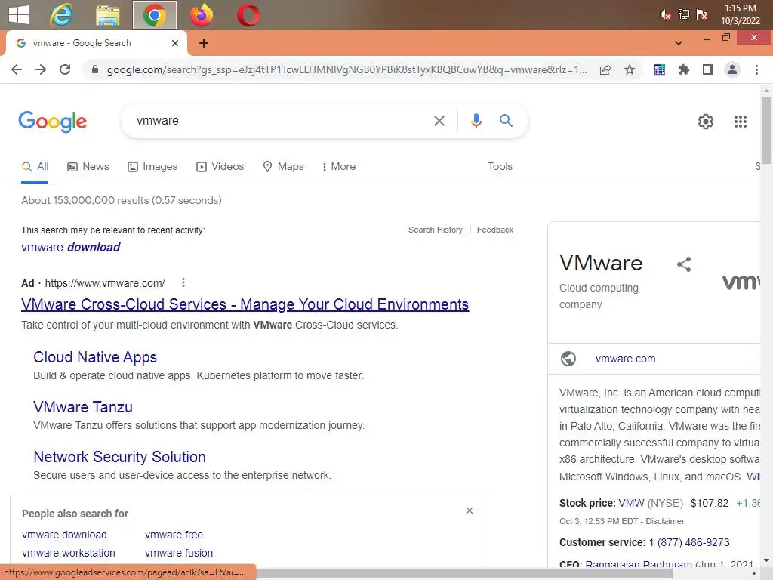Viewport: 773px width, 580px height.
Task: Open search Tools
Action: click(x=500, y=167)
